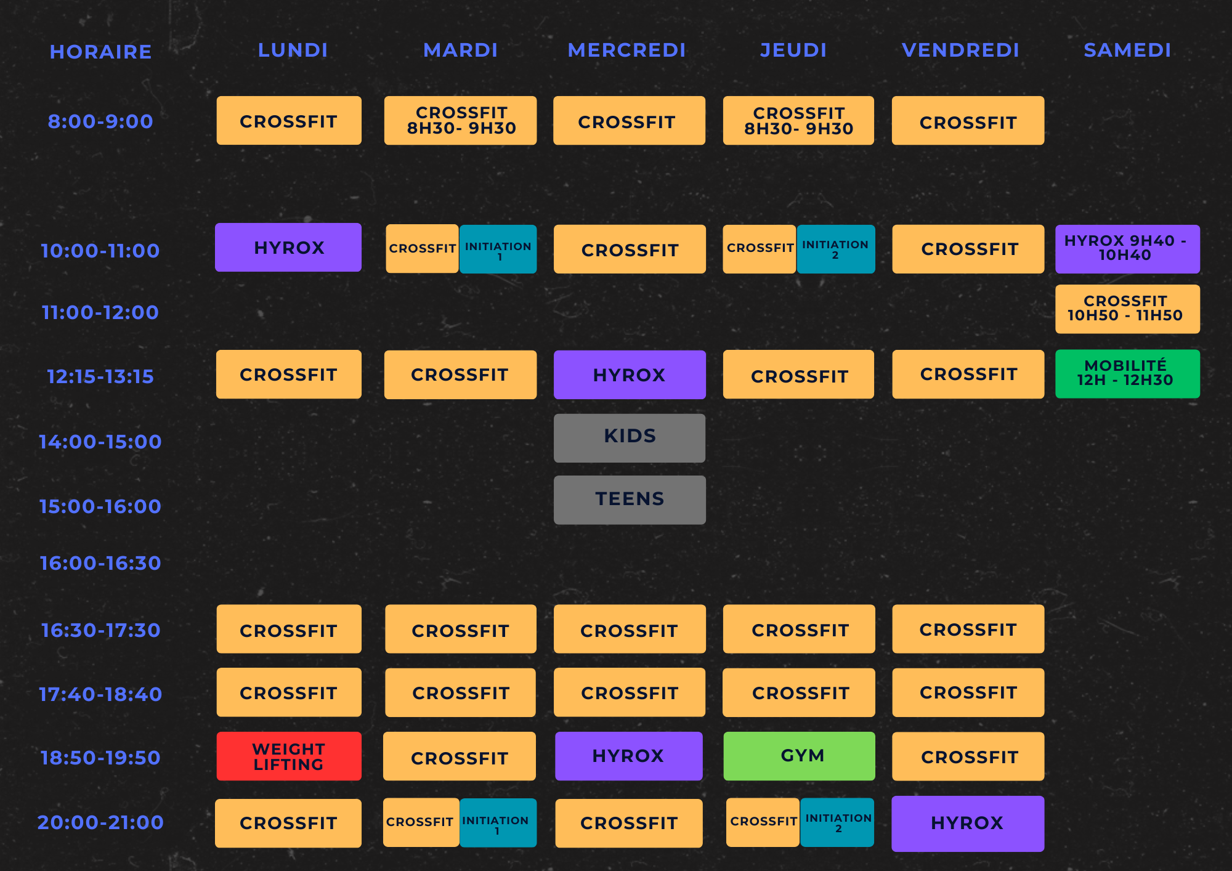Select the SAMEDI day header
Screen dimensions: 1232x871
point(1127,50)
